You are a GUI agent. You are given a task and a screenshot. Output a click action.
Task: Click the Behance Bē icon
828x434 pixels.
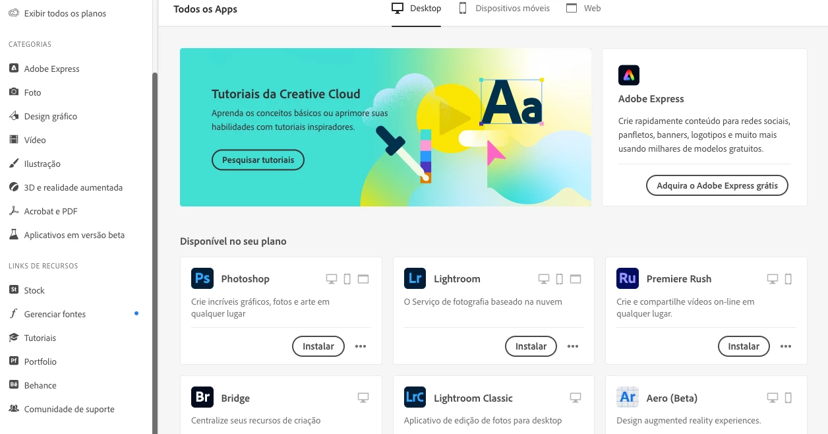[13, 385]
